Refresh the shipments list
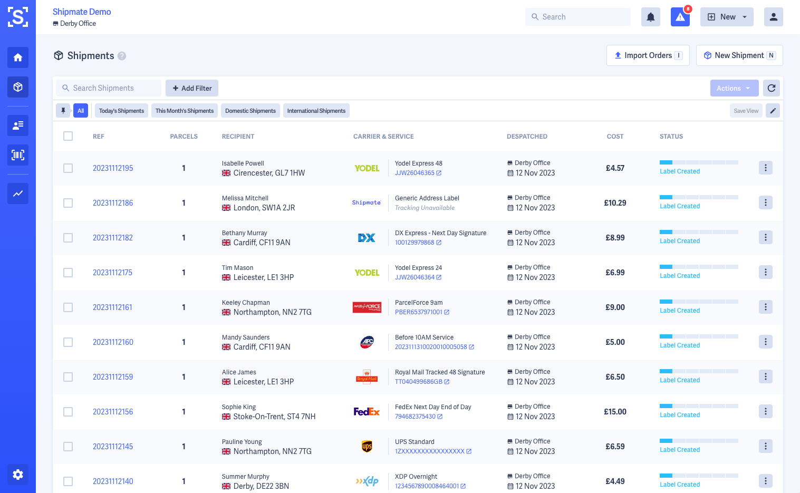This screenshot has width=800, height=493. [x=772, y=88]
